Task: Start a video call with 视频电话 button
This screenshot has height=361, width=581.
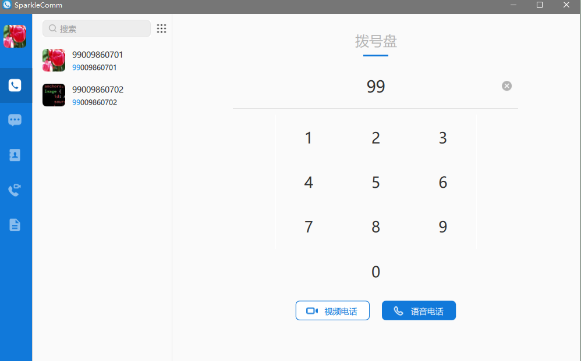Action: coord(332,311)
